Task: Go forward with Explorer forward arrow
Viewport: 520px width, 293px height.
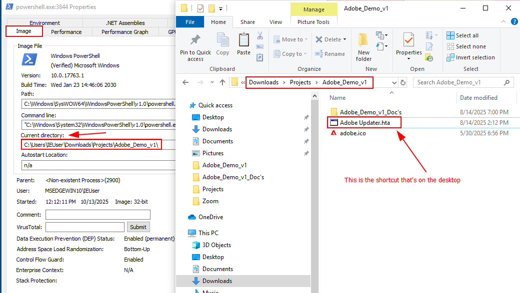Action: (x=200, y=82)
